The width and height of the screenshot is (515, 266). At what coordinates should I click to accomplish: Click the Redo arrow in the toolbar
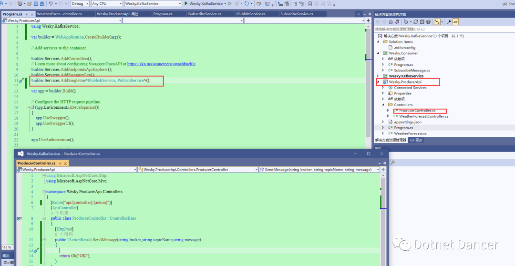61,4
